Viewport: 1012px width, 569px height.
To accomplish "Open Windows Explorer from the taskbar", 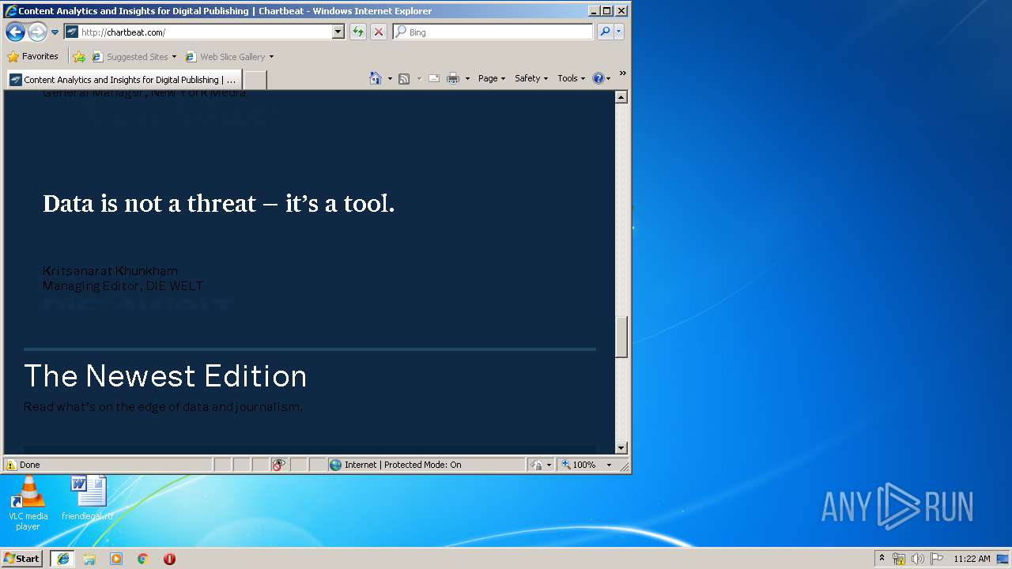I will 89,558.
